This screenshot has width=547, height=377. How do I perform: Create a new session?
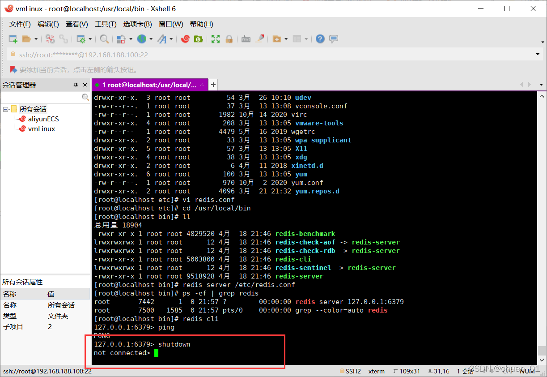[x=13, y=39]
